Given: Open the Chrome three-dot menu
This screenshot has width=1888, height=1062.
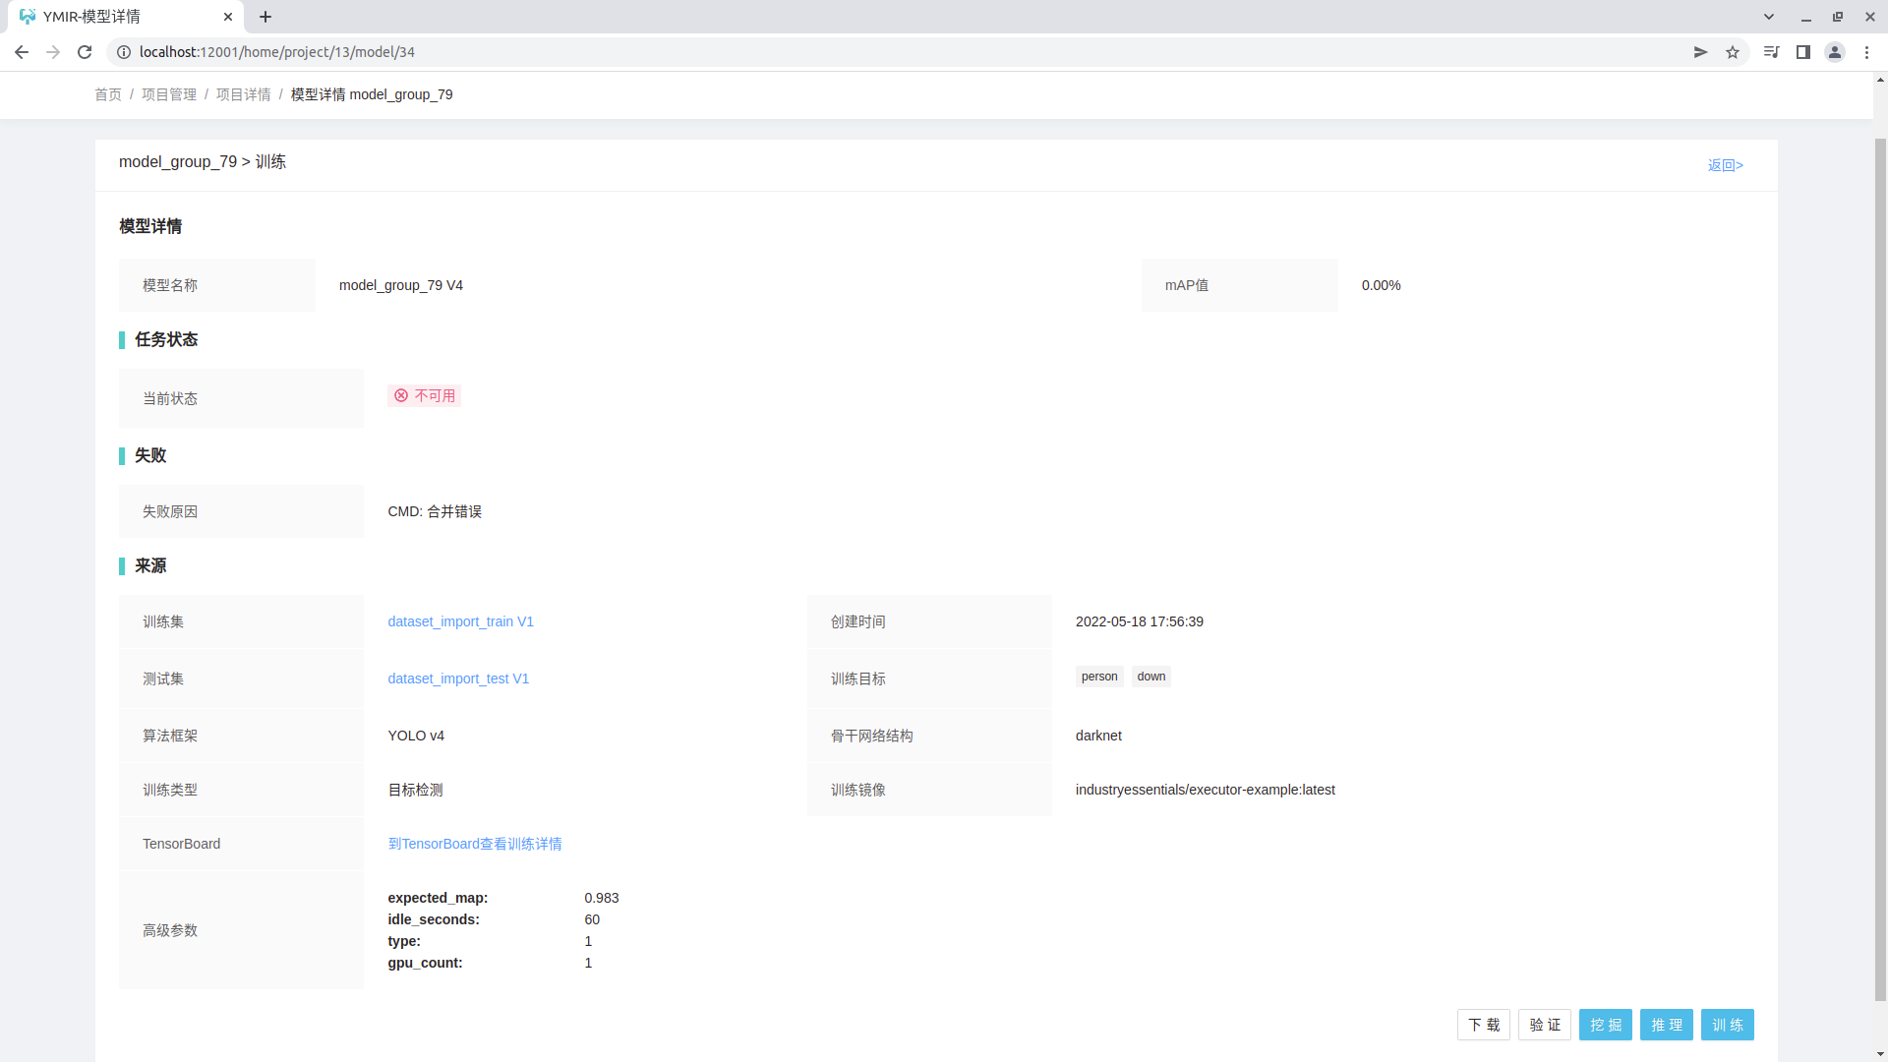Looking at the screenshot, I should (x=1867, y=52).
